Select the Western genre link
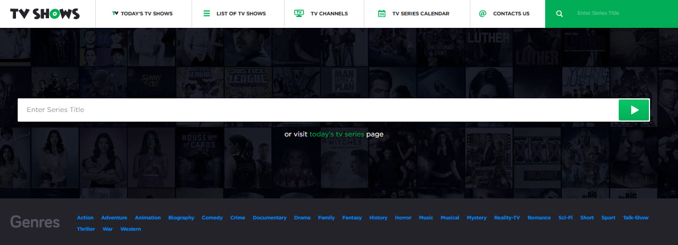 [131, 229]
